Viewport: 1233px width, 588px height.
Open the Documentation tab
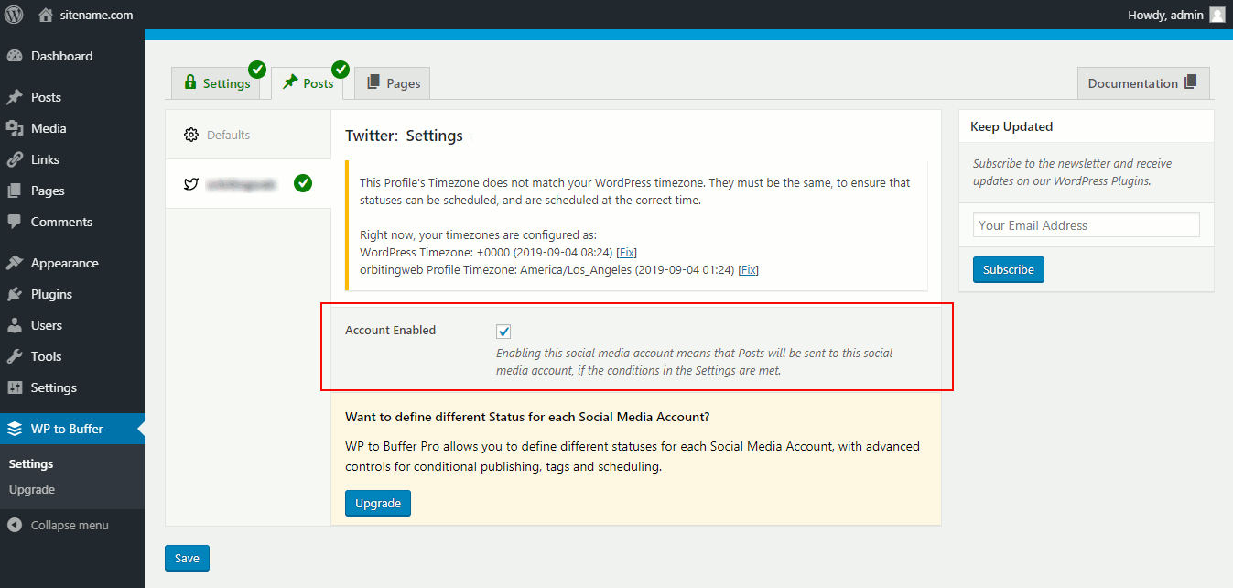pos(1143,83)
